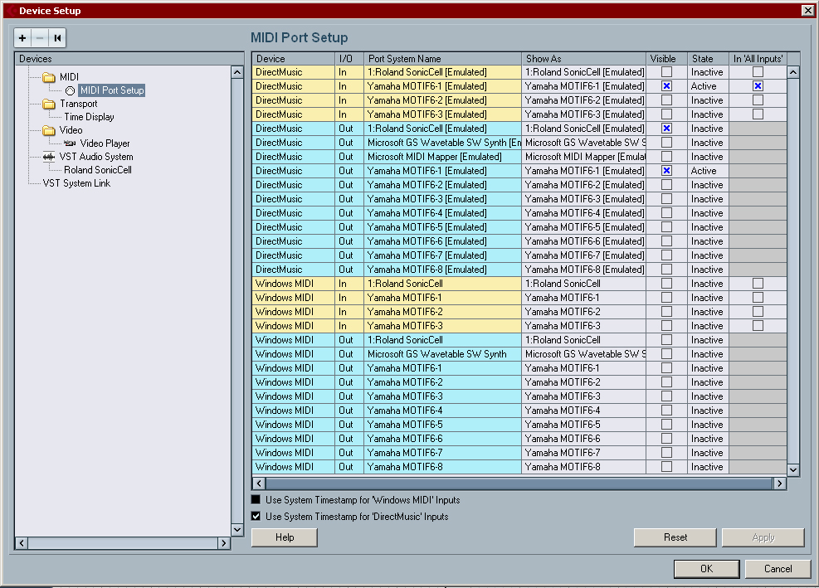
Task: Click the OK button
Action: (706, 569)
